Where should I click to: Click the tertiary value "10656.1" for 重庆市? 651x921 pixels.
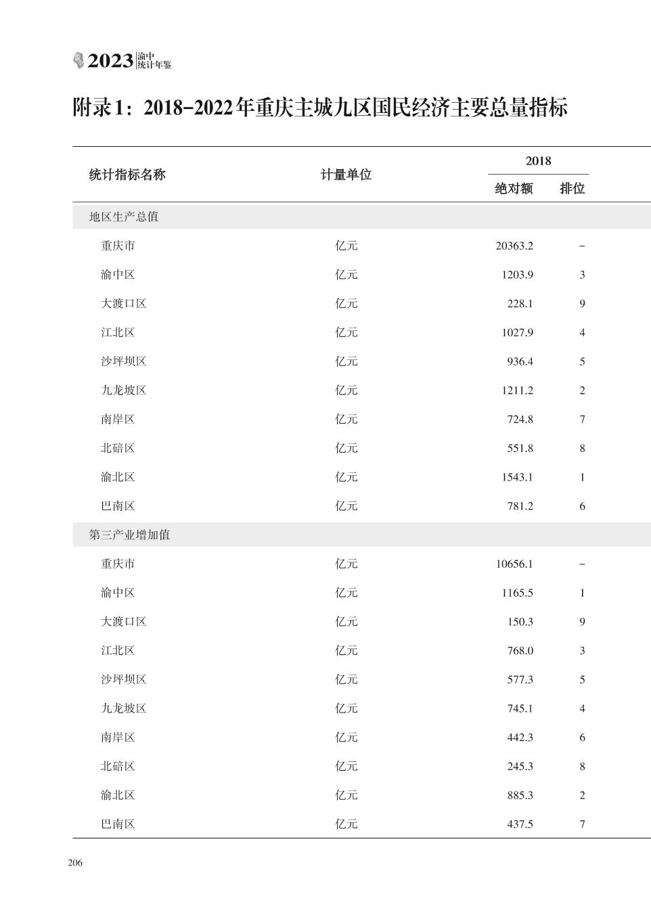[x=514, y=564]
